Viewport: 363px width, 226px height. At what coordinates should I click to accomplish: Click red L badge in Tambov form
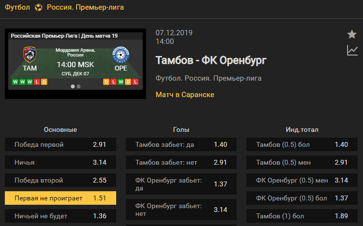coord(37,82)
